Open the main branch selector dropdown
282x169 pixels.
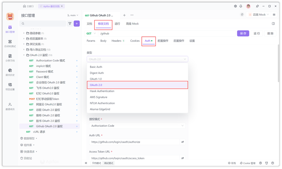(72, 15)
